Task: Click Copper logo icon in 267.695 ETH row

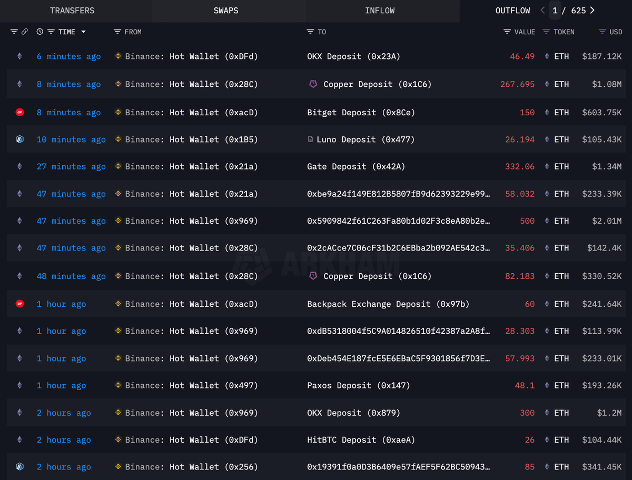Action: point(313,84)
